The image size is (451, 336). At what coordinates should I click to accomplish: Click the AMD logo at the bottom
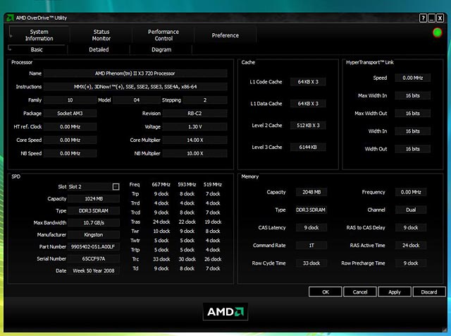tap(225, 311)
